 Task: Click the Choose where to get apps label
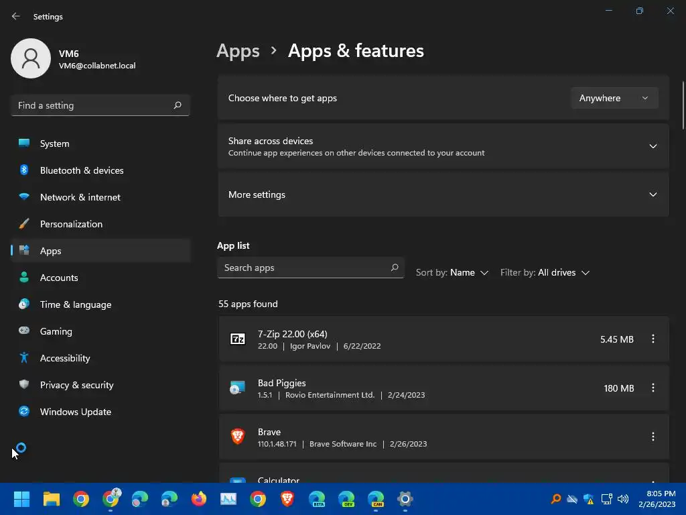coord(283,98)
